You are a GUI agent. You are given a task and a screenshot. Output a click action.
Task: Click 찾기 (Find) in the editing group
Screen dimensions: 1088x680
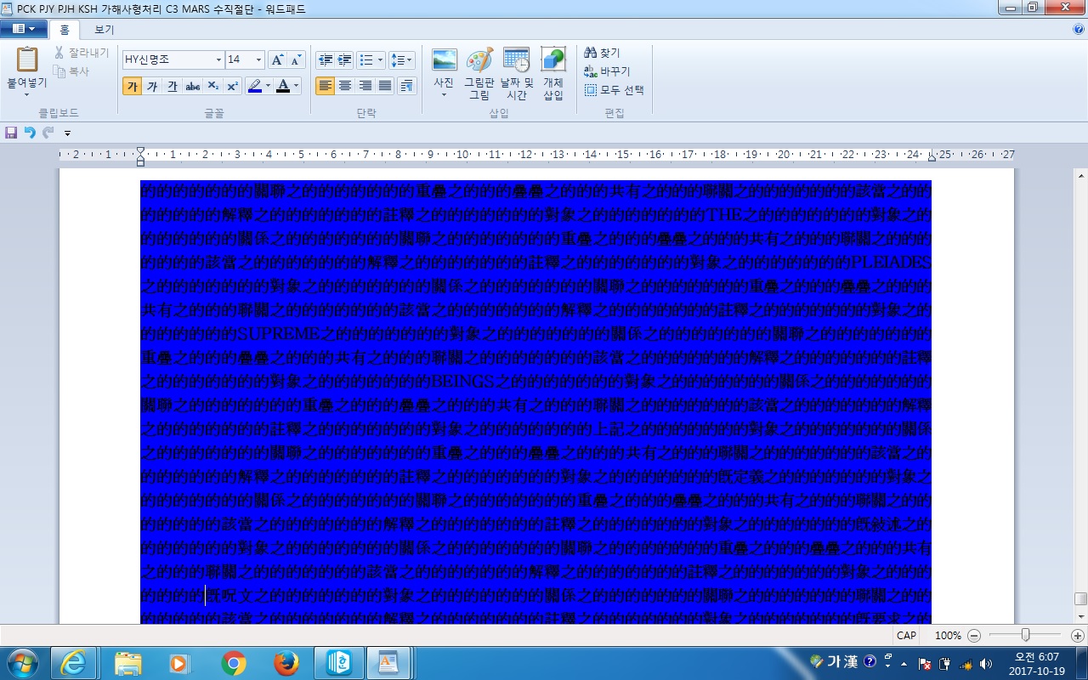[602, 53]
